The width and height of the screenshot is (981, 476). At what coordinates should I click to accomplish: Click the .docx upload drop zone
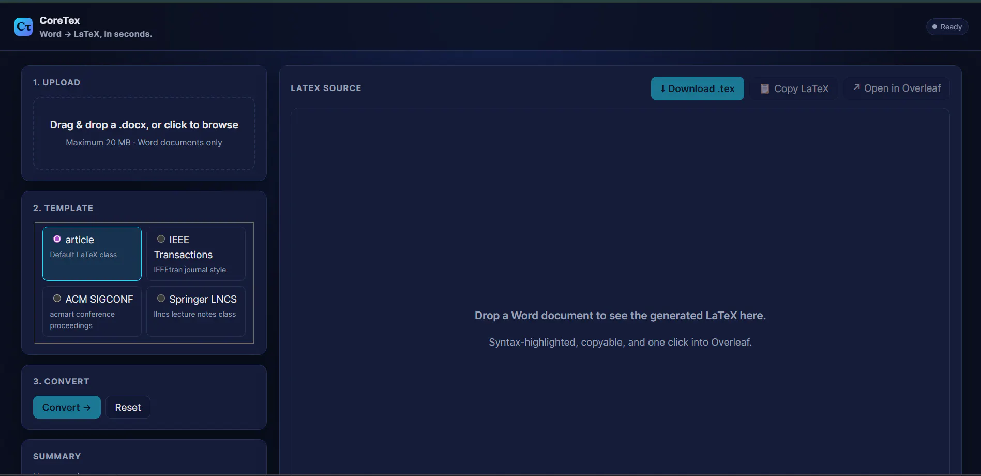tap(144, 133)
